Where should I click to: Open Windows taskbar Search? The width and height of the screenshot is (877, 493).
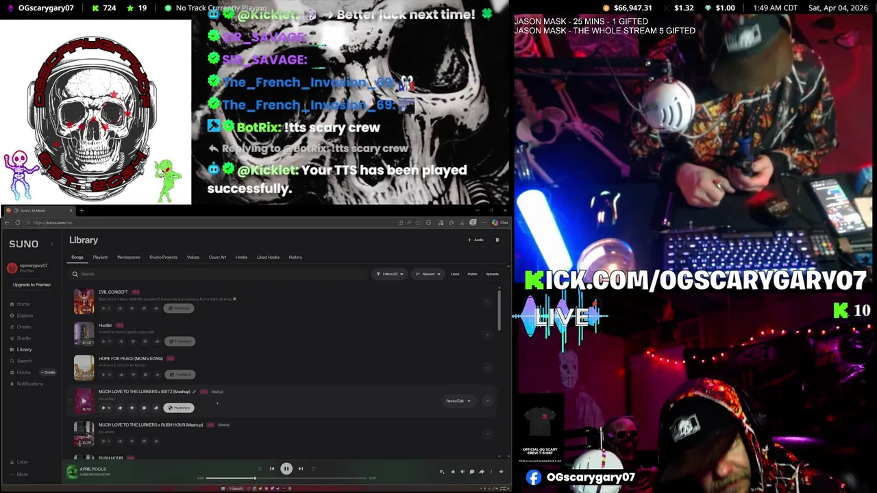[236, 488]
